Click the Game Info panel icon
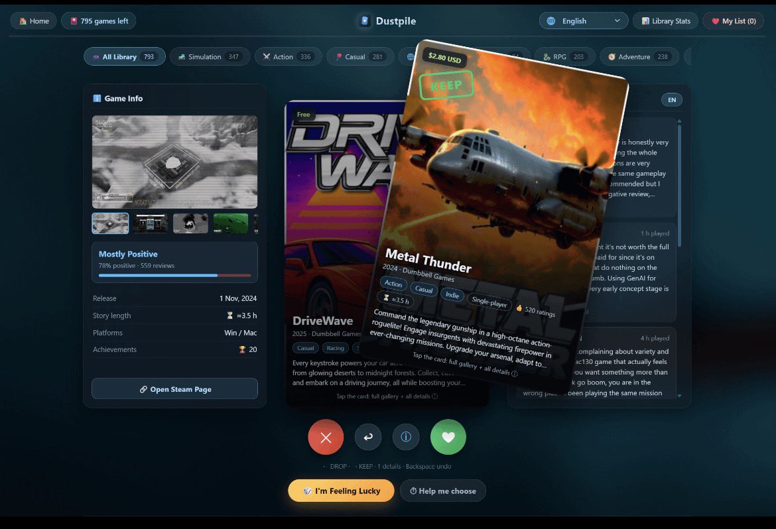This screenshot has width=776, height=529. coord(97,99)
